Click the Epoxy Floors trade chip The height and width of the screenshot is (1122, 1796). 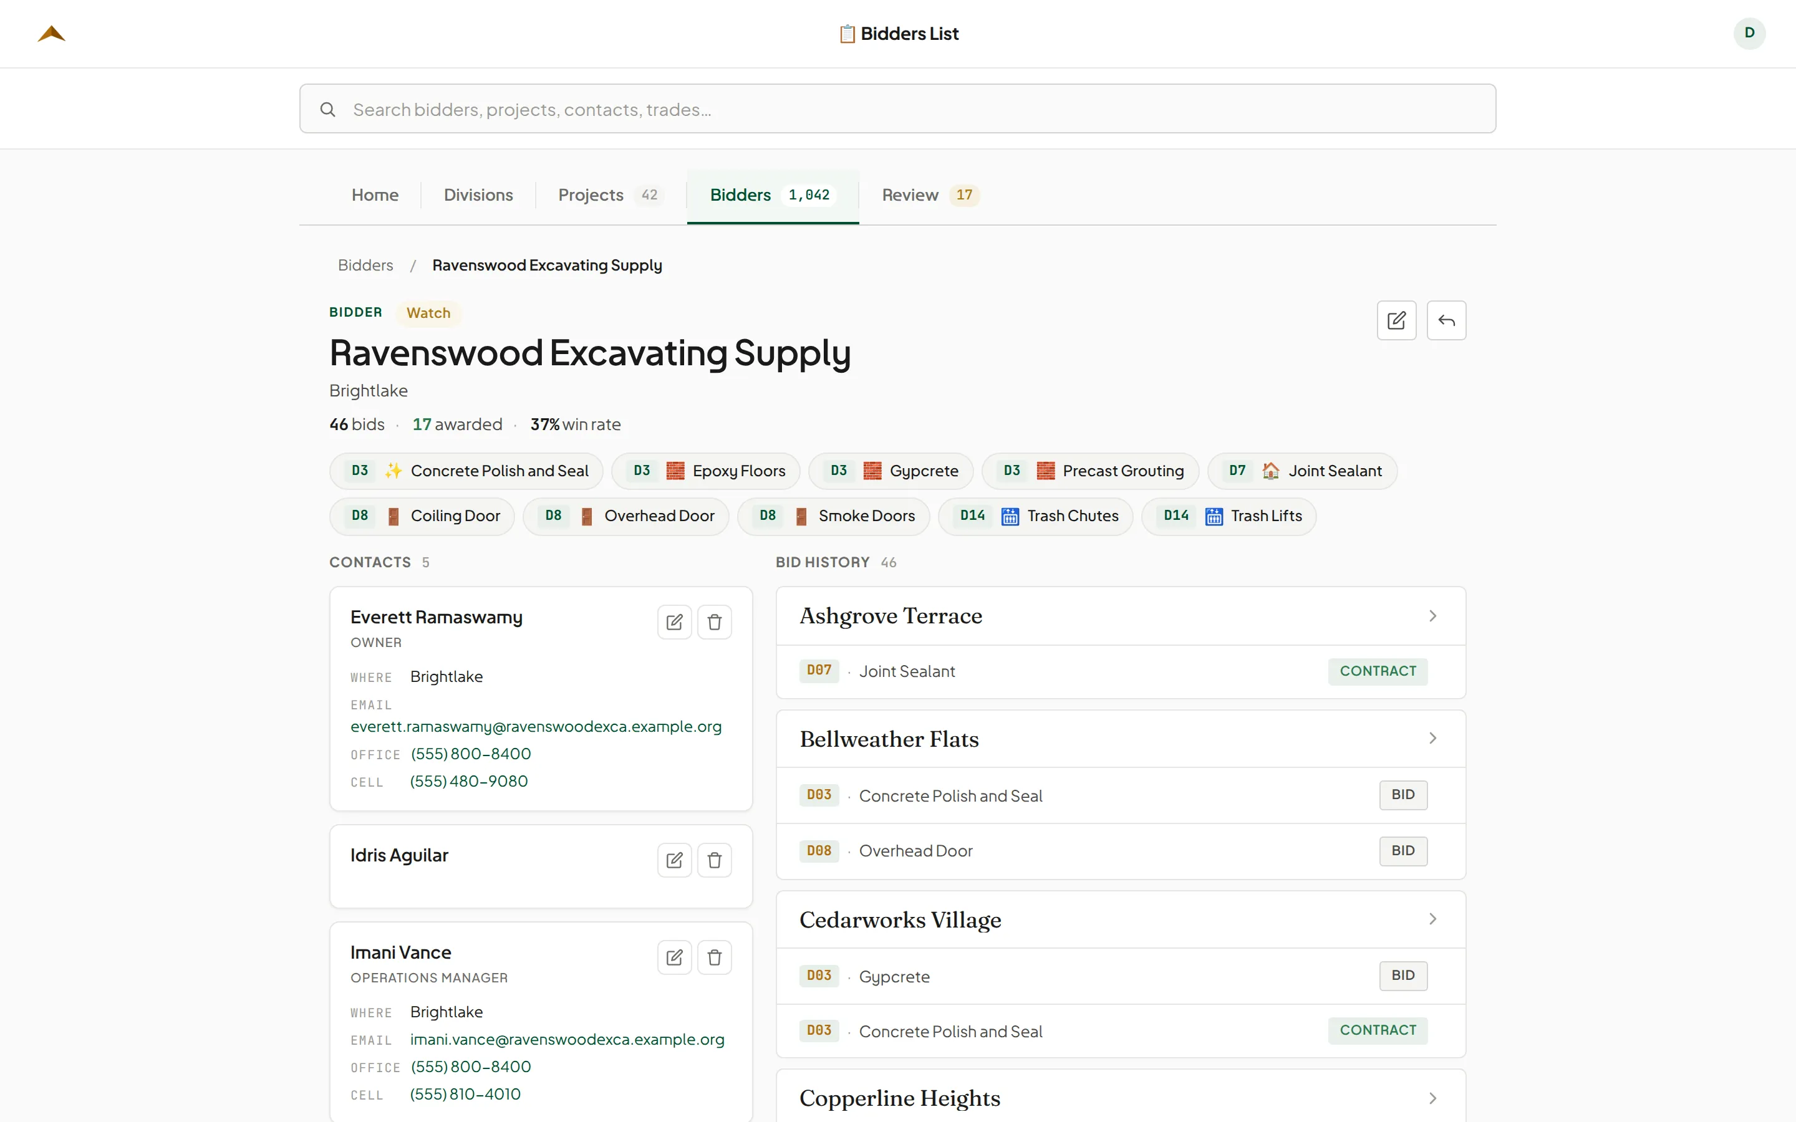click(x=706, y=471)
